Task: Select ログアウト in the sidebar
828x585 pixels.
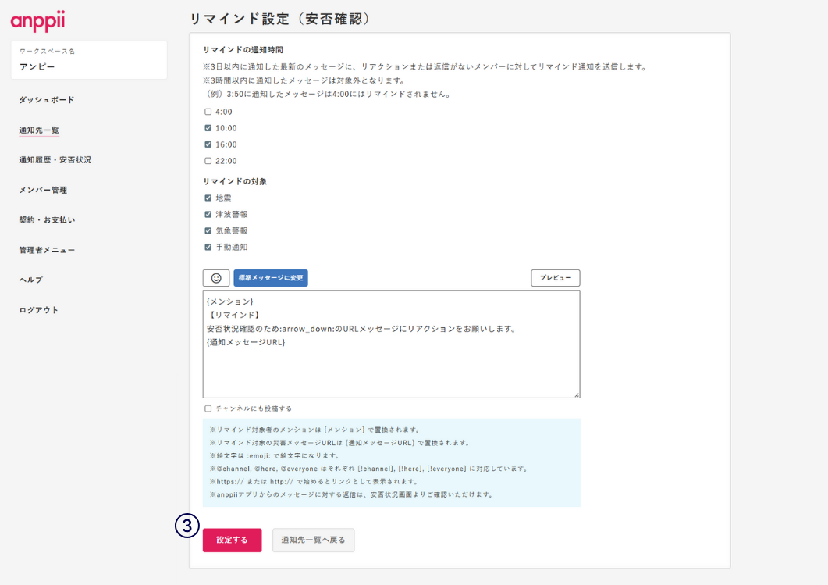Action: pyautogui.click(x=39, y=310)
